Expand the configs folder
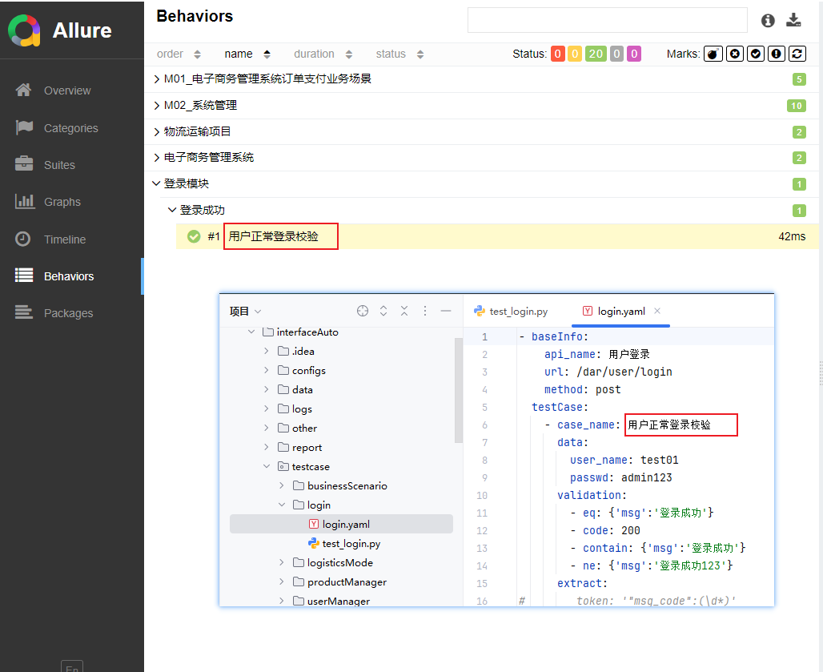 click(x=266, y=370)
